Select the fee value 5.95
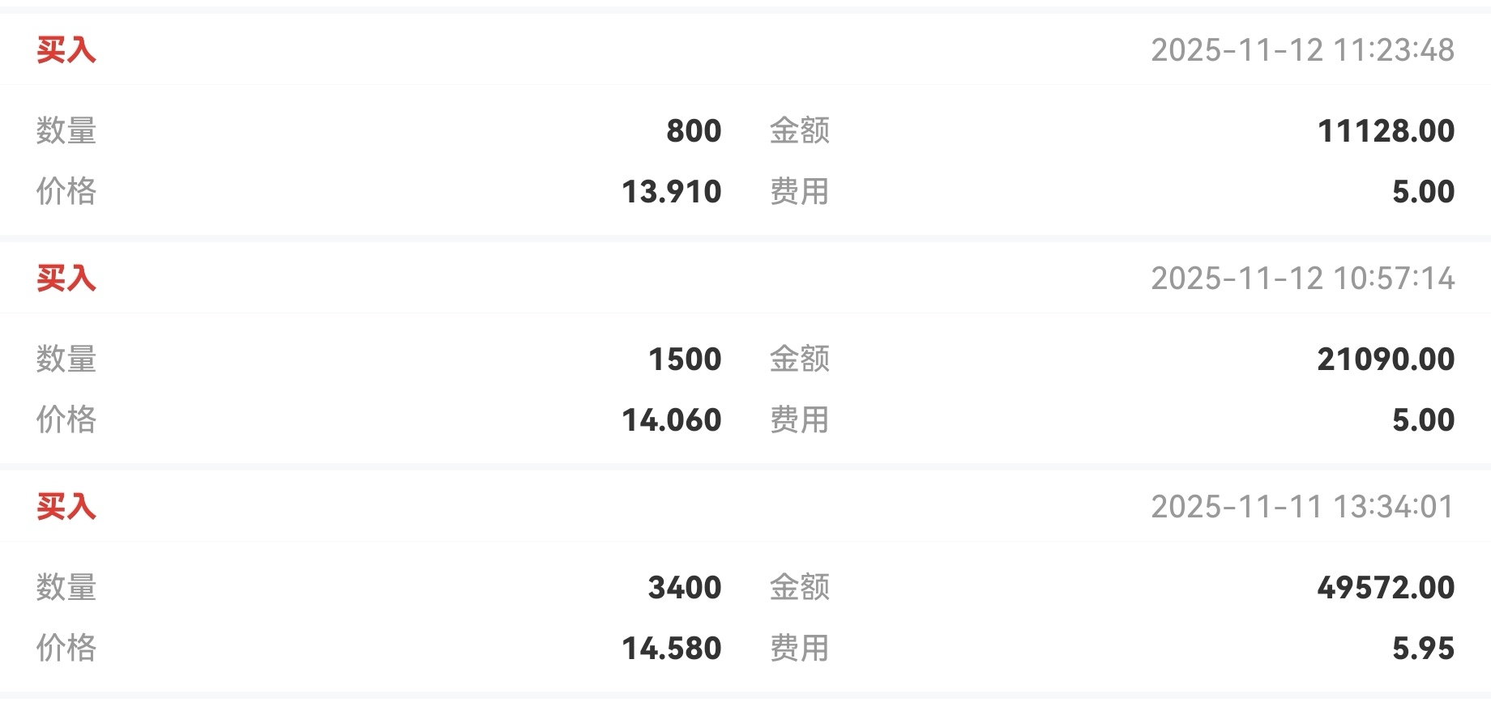1491x702 pixels. point(1423,649)
